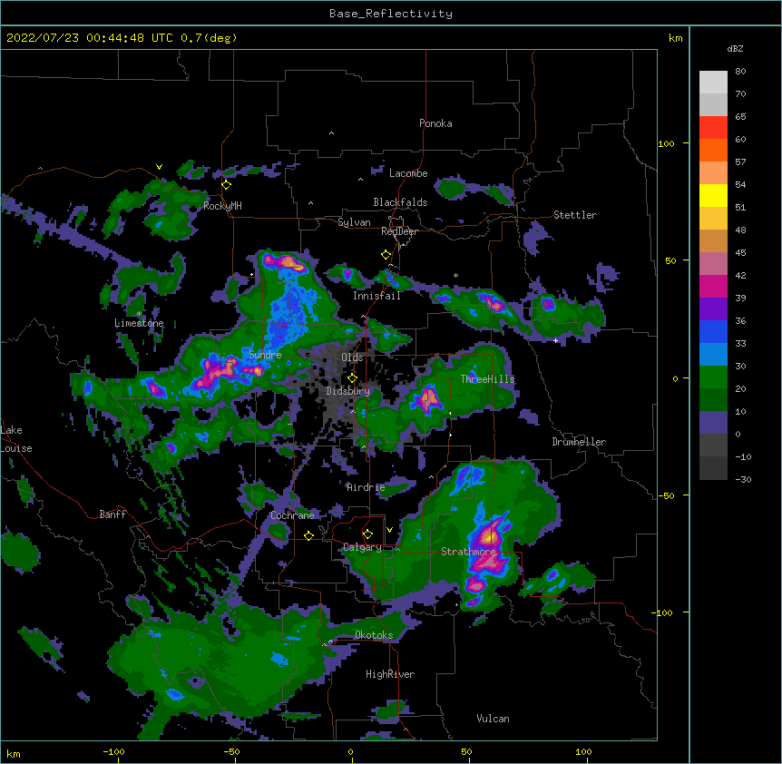Click the white plus marker east of ThreeHills storm
The width and height of the screenshot is (782, 764).
(555, 340)
